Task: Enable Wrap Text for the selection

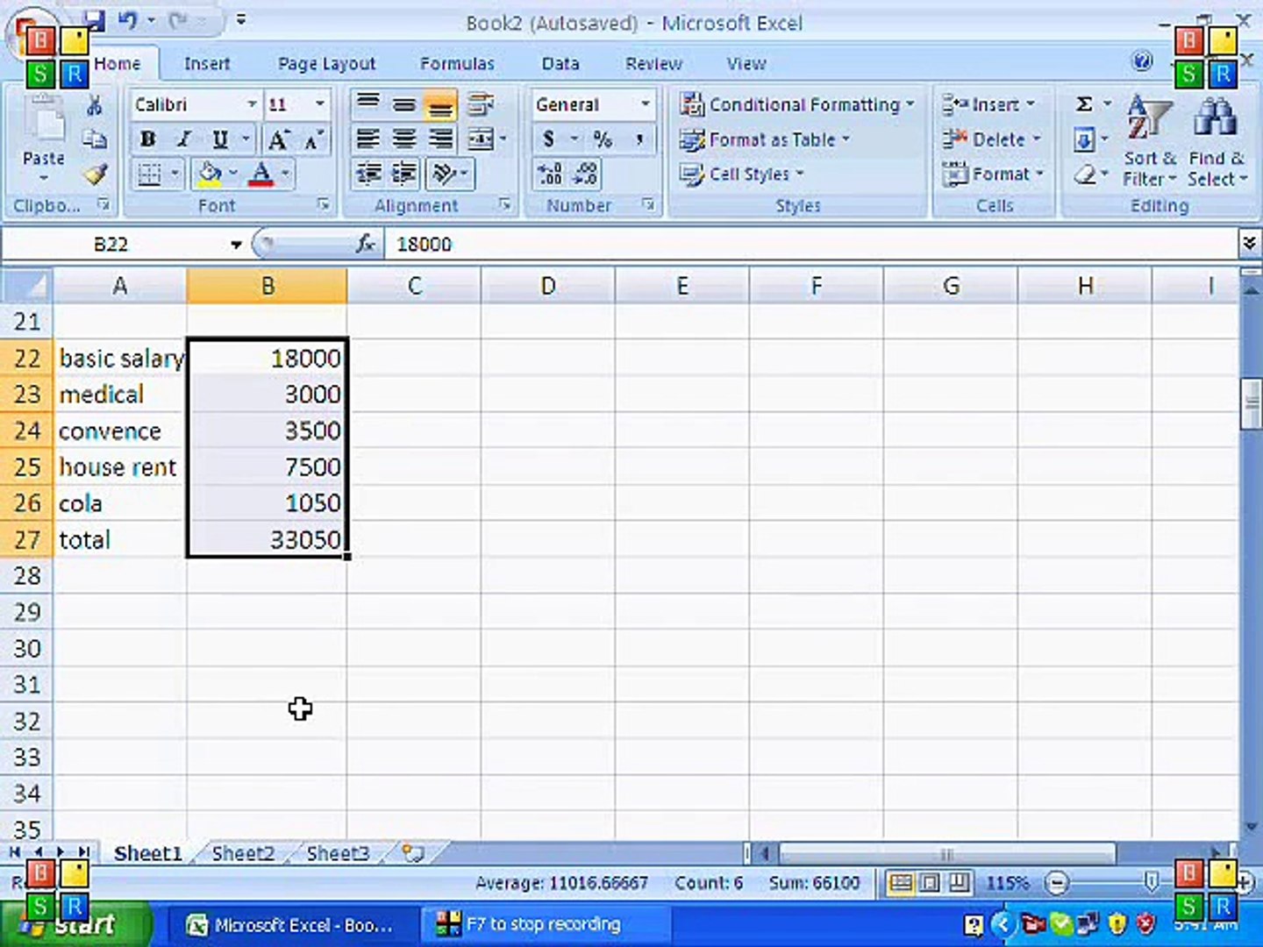Action: point(481,104)
